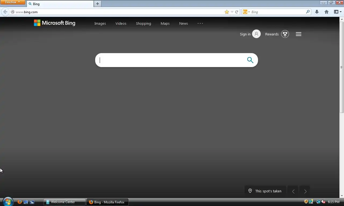The image size is (344, 206).
Task: Open the Images section
Action: coord(100,23)
